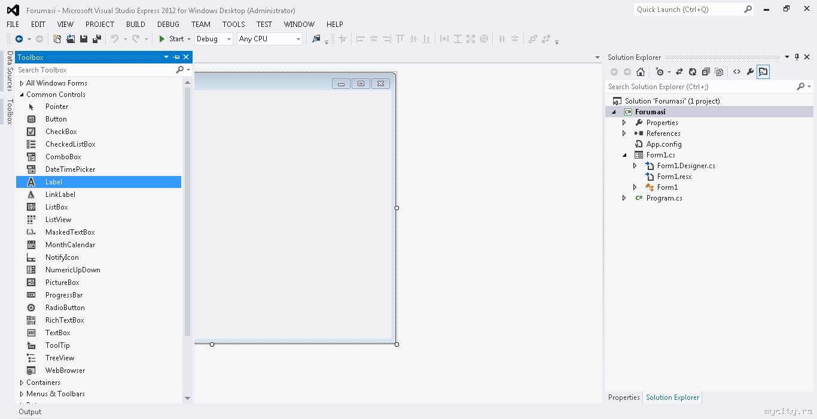The height and width of the screenshot is (419, 817).
Task: Select the Label control in Toolbox
Action: click(99, 182)
